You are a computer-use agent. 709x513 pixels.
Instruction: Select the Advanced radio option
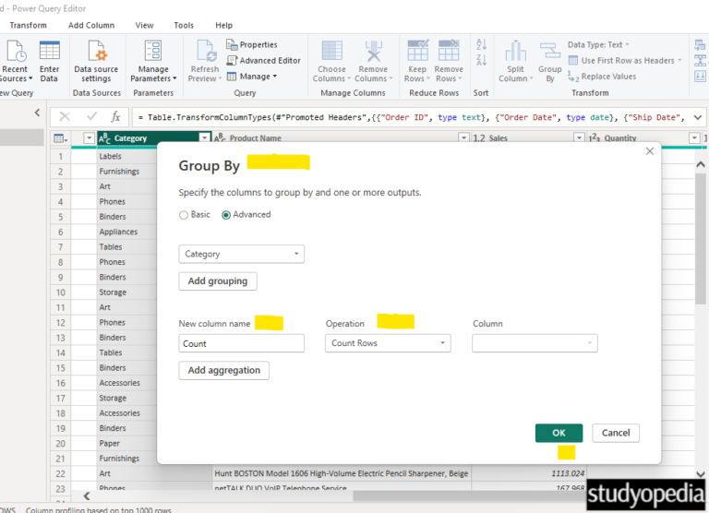coord(226,215)
